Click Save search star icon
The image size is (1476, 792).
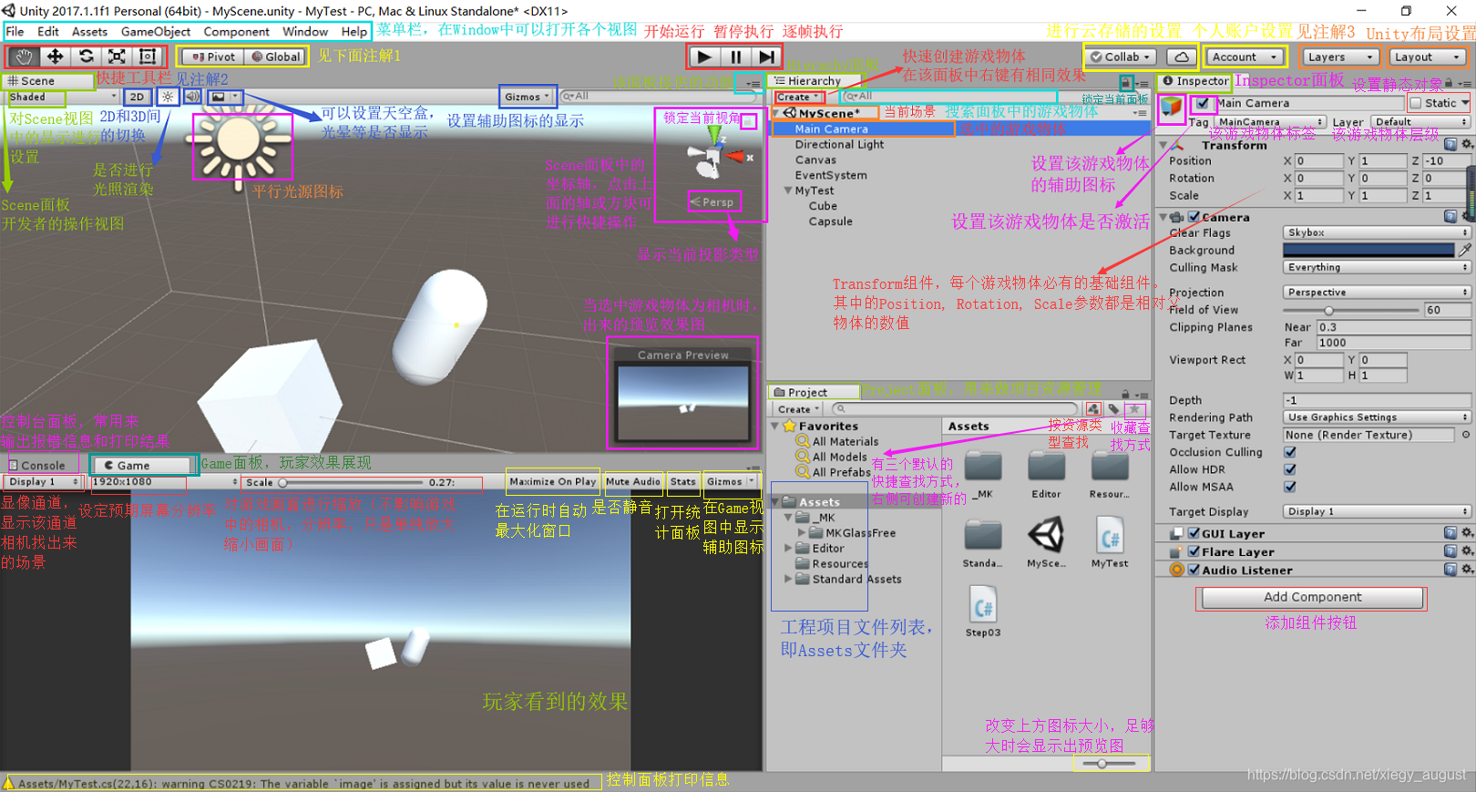(1134, 409)
